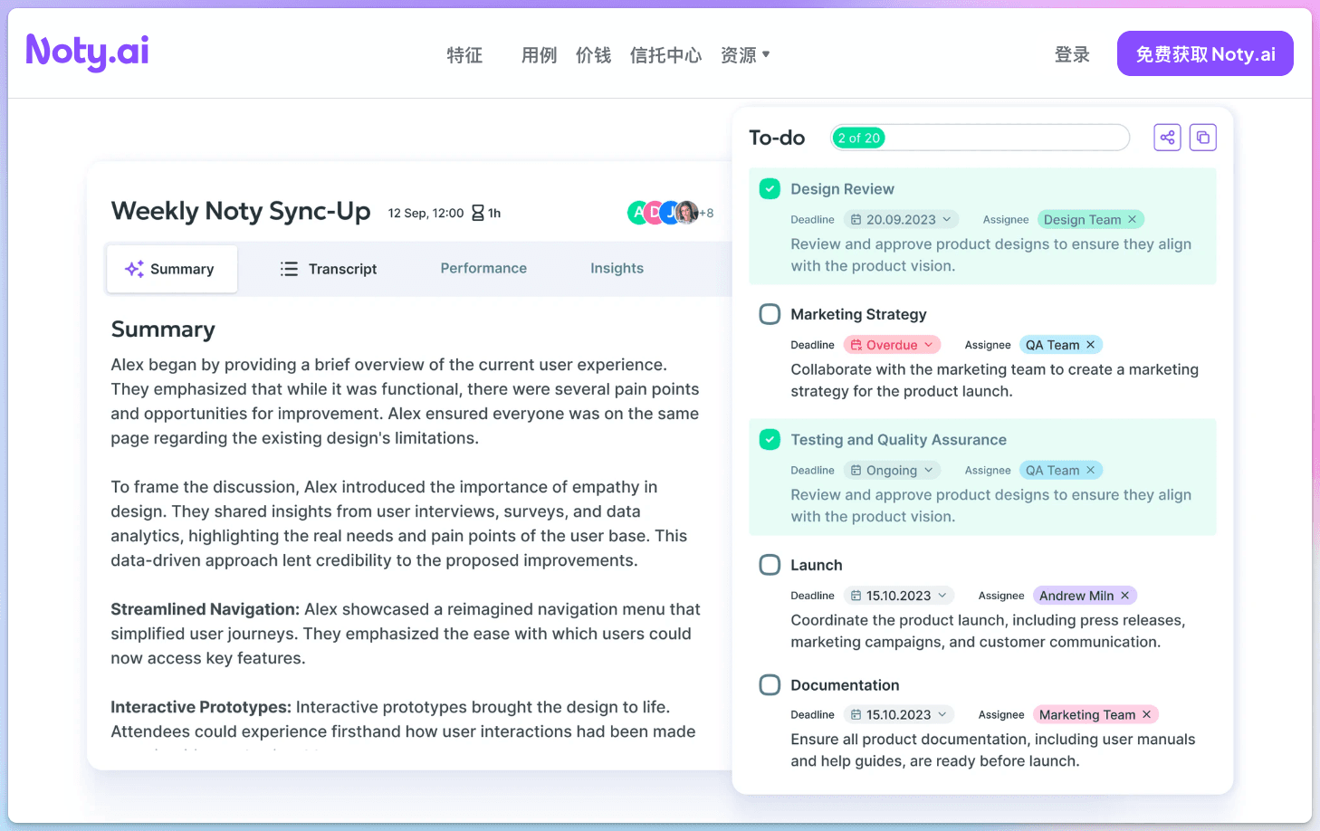Viewport: 1320px width, 831px height.
Task: Click the Weekly Noty Sync-Up title
Action: tap(241, 211)
